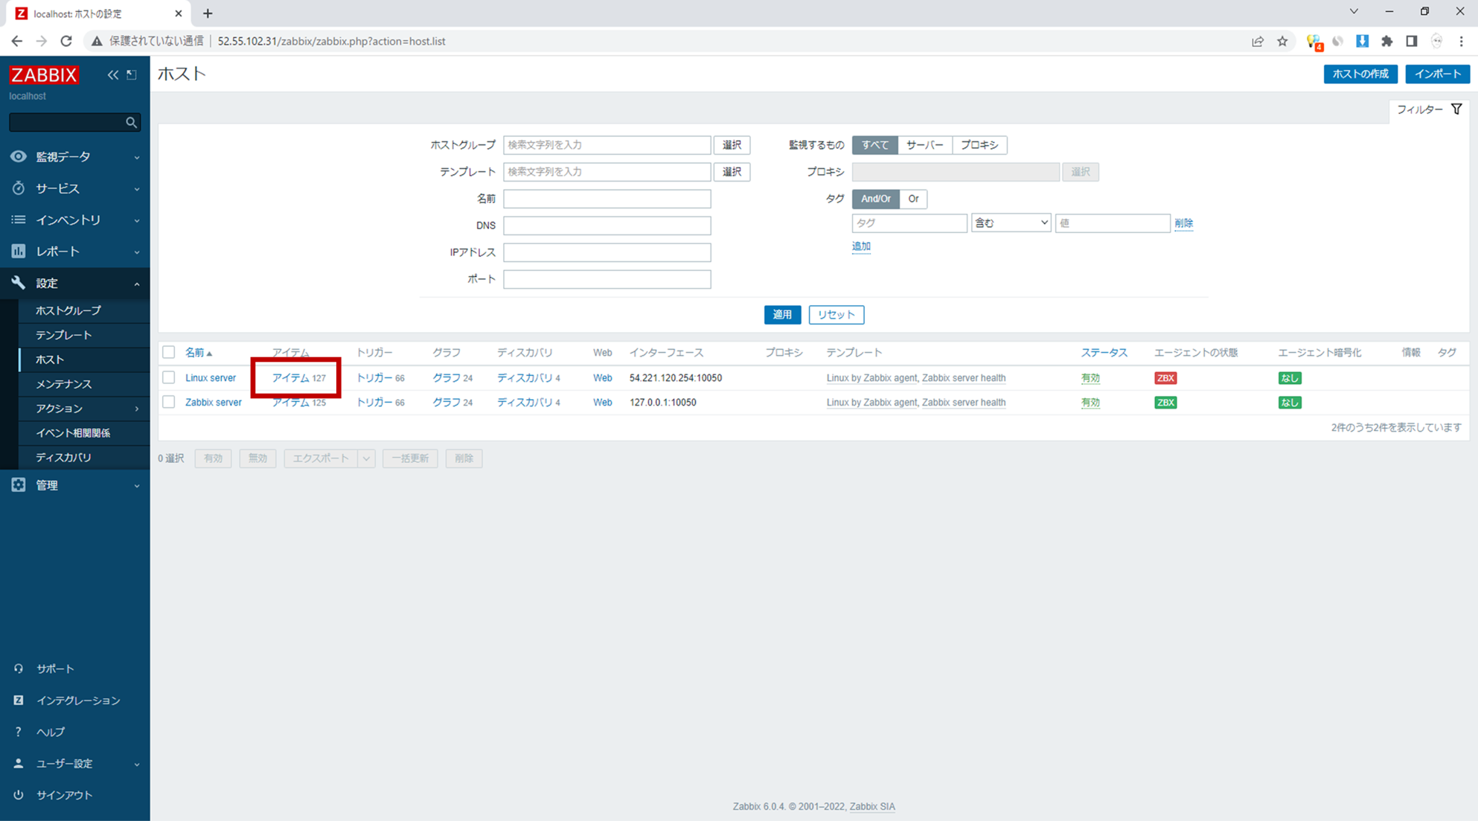The width and height of the screenshot is (1478, 821).
Task: Click the browser reload icon
Action: [x=66, y=41]
